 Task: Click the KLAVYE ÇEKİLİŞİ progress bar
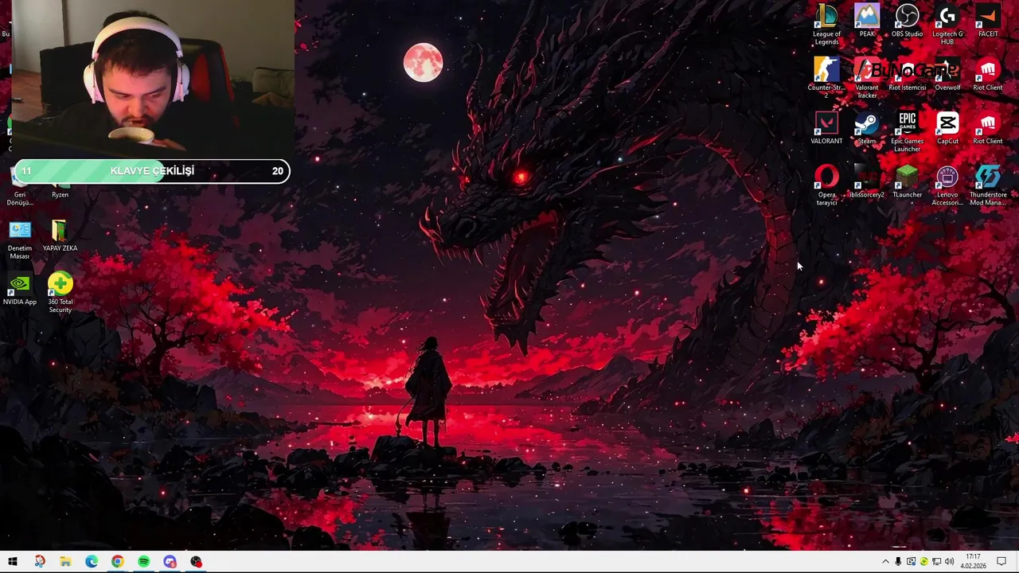pos(151,171)
